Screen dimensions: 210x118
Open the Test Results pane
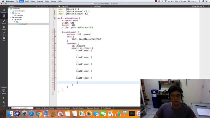[x=106, y=108]
